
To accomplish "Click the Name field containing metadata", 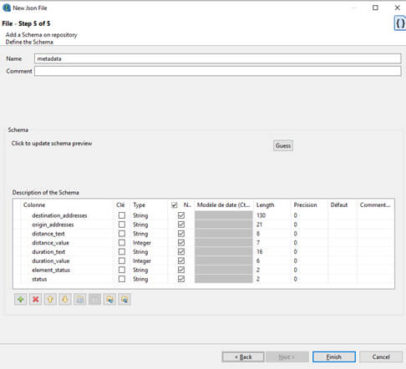I will (x=218, y=58).
